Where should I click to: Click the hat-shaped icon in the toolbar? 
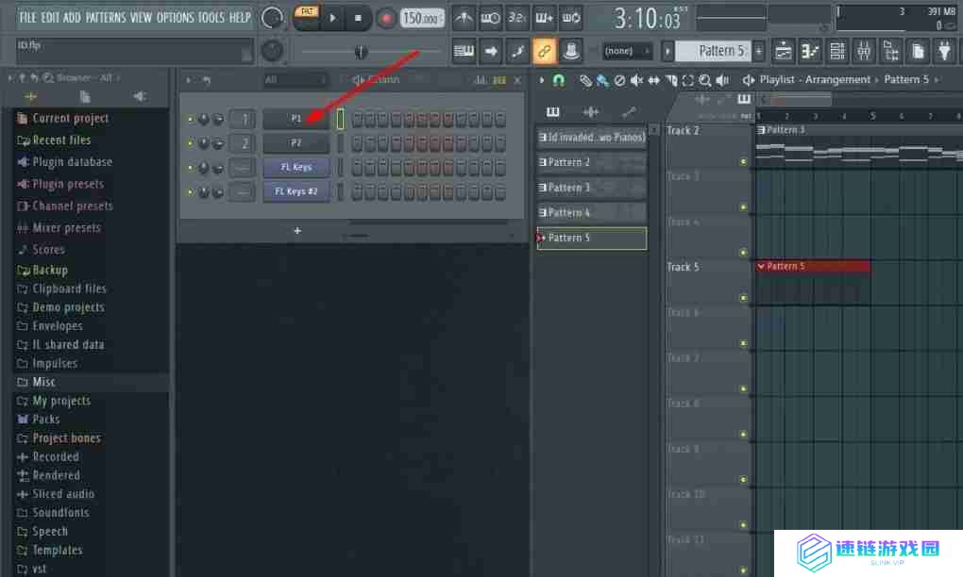click(x=571, y=51)
